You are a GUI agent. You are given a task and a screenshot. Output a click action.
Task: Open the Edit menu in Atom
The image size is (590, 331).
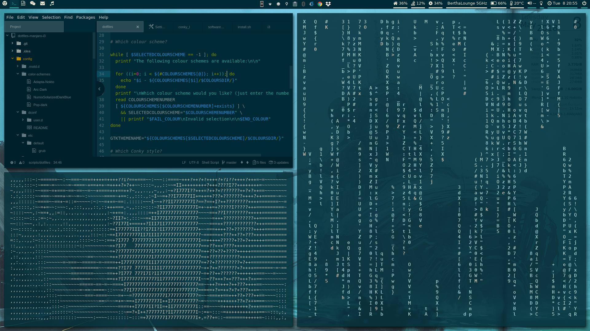pyautogui.click(x=21, y=17)
